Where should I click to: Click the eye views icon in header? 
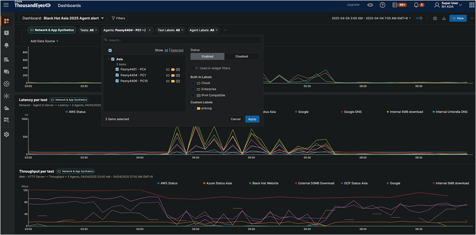click(370, 5)
